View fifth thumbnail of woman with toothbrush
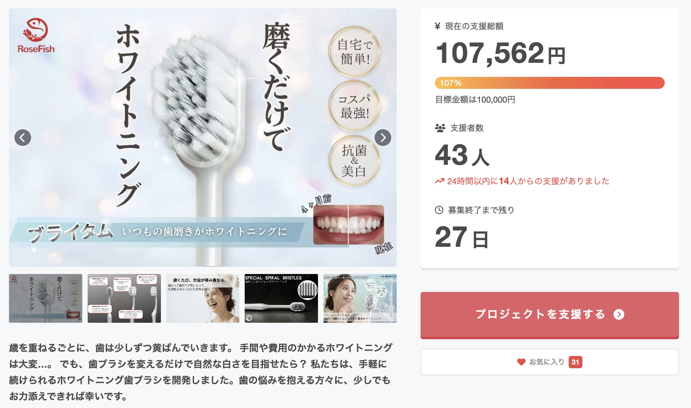691x408 pixels. [360, 298]
